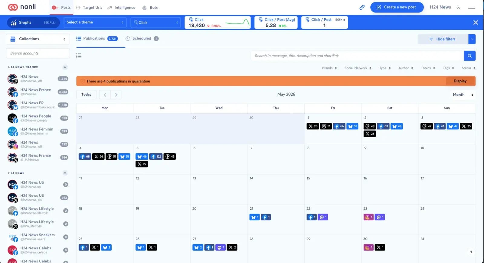Go to previous month arrow
The image size is (484, 263).
point(105,95)
